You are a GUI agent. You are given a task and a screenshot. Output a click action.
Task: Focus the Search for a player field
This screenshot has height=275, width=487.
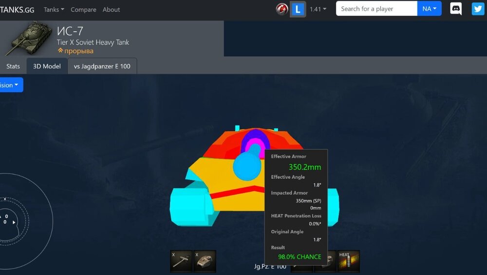click(376, 9)
